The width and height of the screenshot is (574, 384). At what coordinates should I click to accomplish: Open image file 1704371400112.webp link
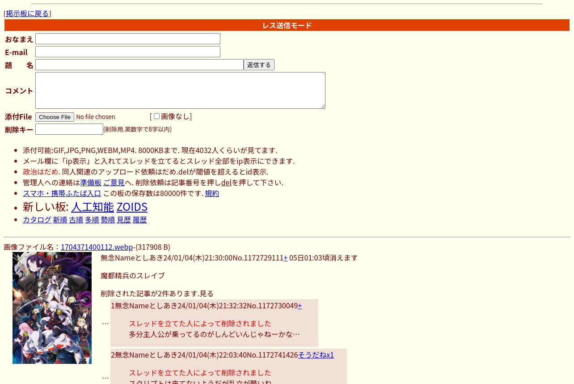pos(97,247)
